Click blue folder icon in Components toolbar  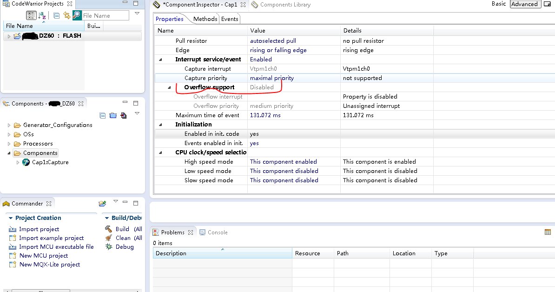(x=113, y=115)
